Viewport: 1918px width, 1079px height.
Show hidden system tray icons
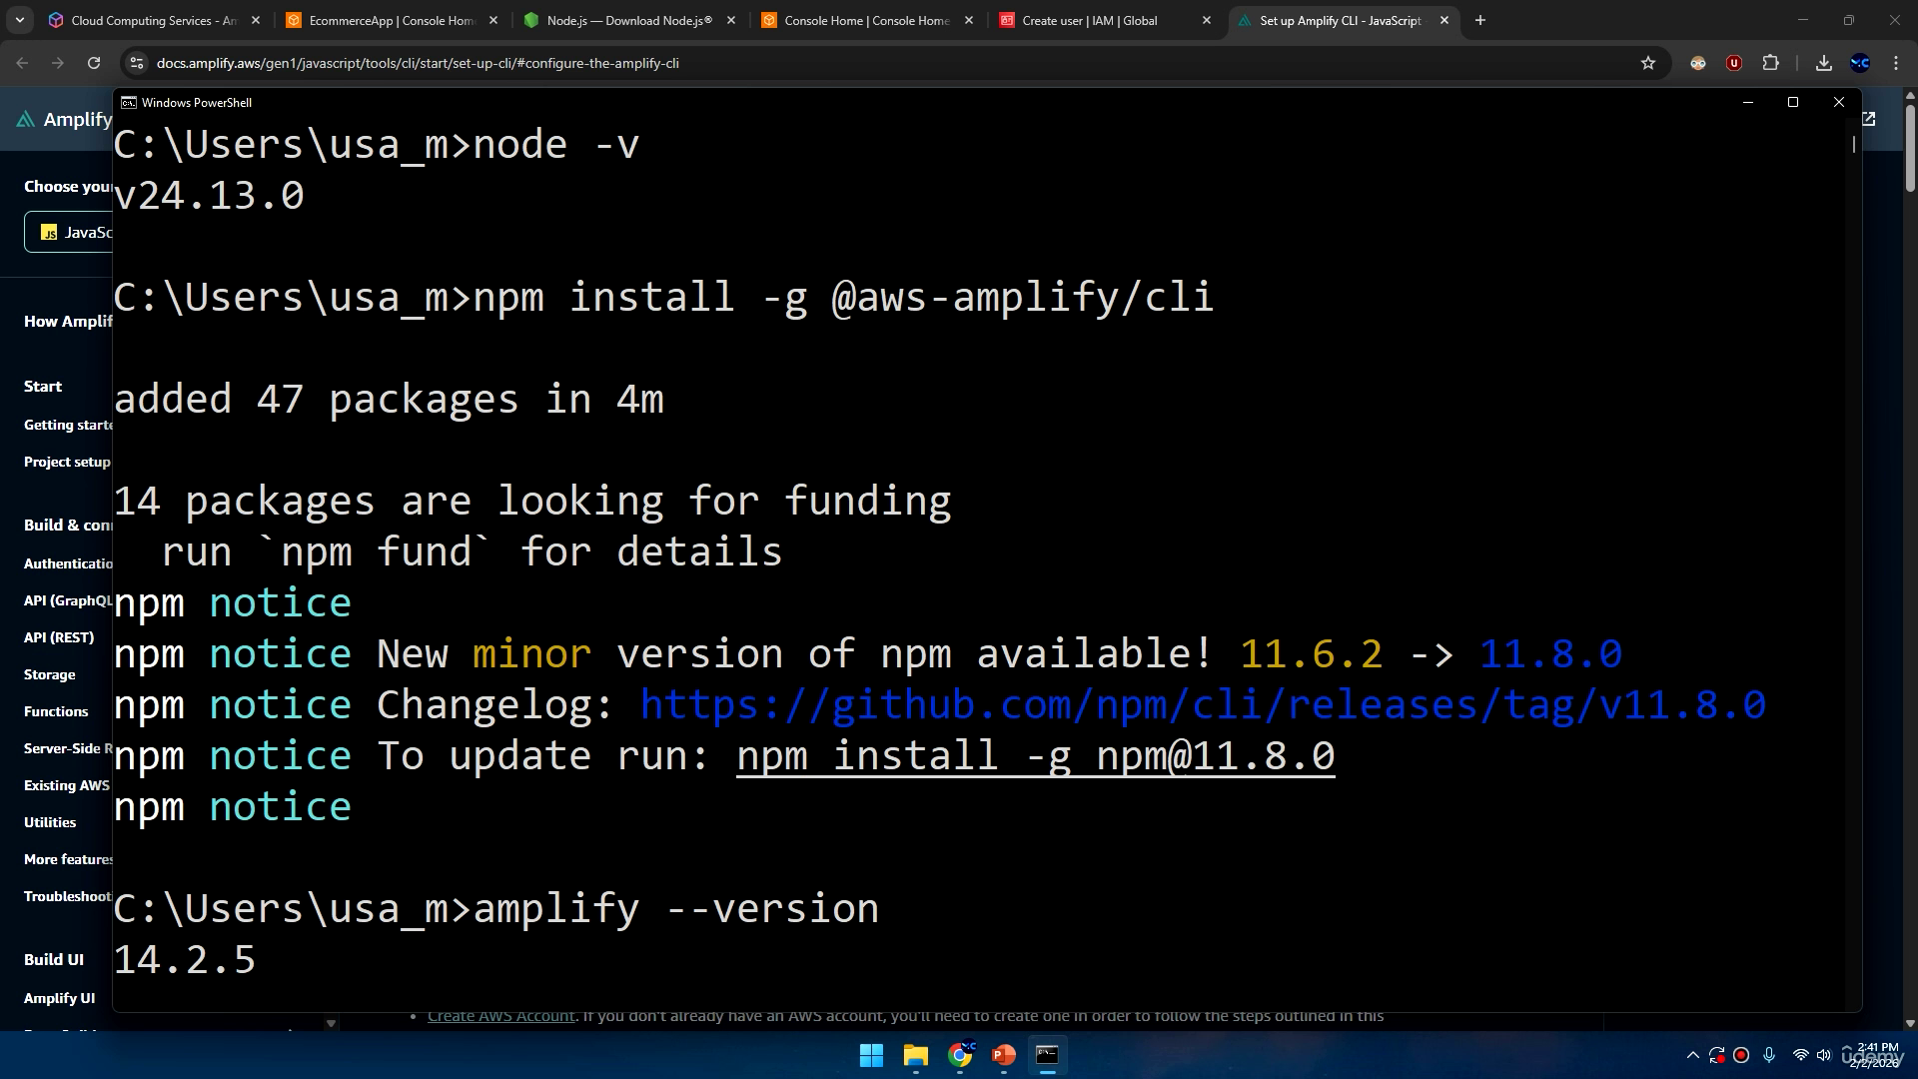[1692, 1055]
